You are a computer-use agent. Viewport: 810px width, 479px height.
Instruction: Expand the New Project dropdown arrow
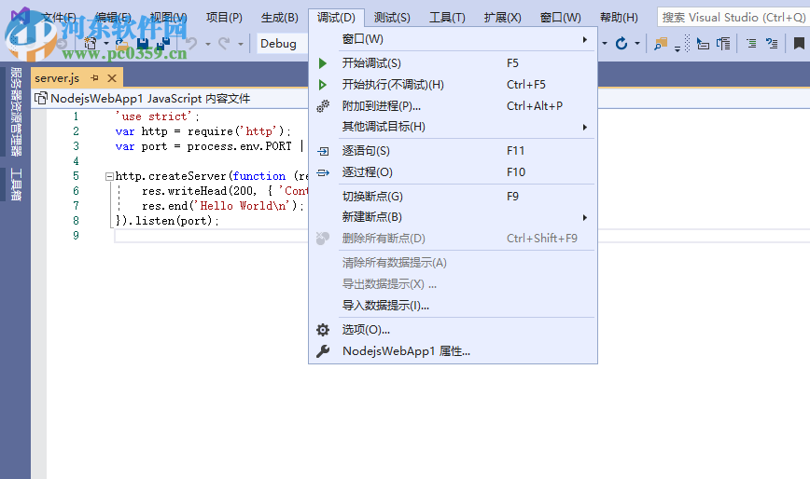coord(105,44)
